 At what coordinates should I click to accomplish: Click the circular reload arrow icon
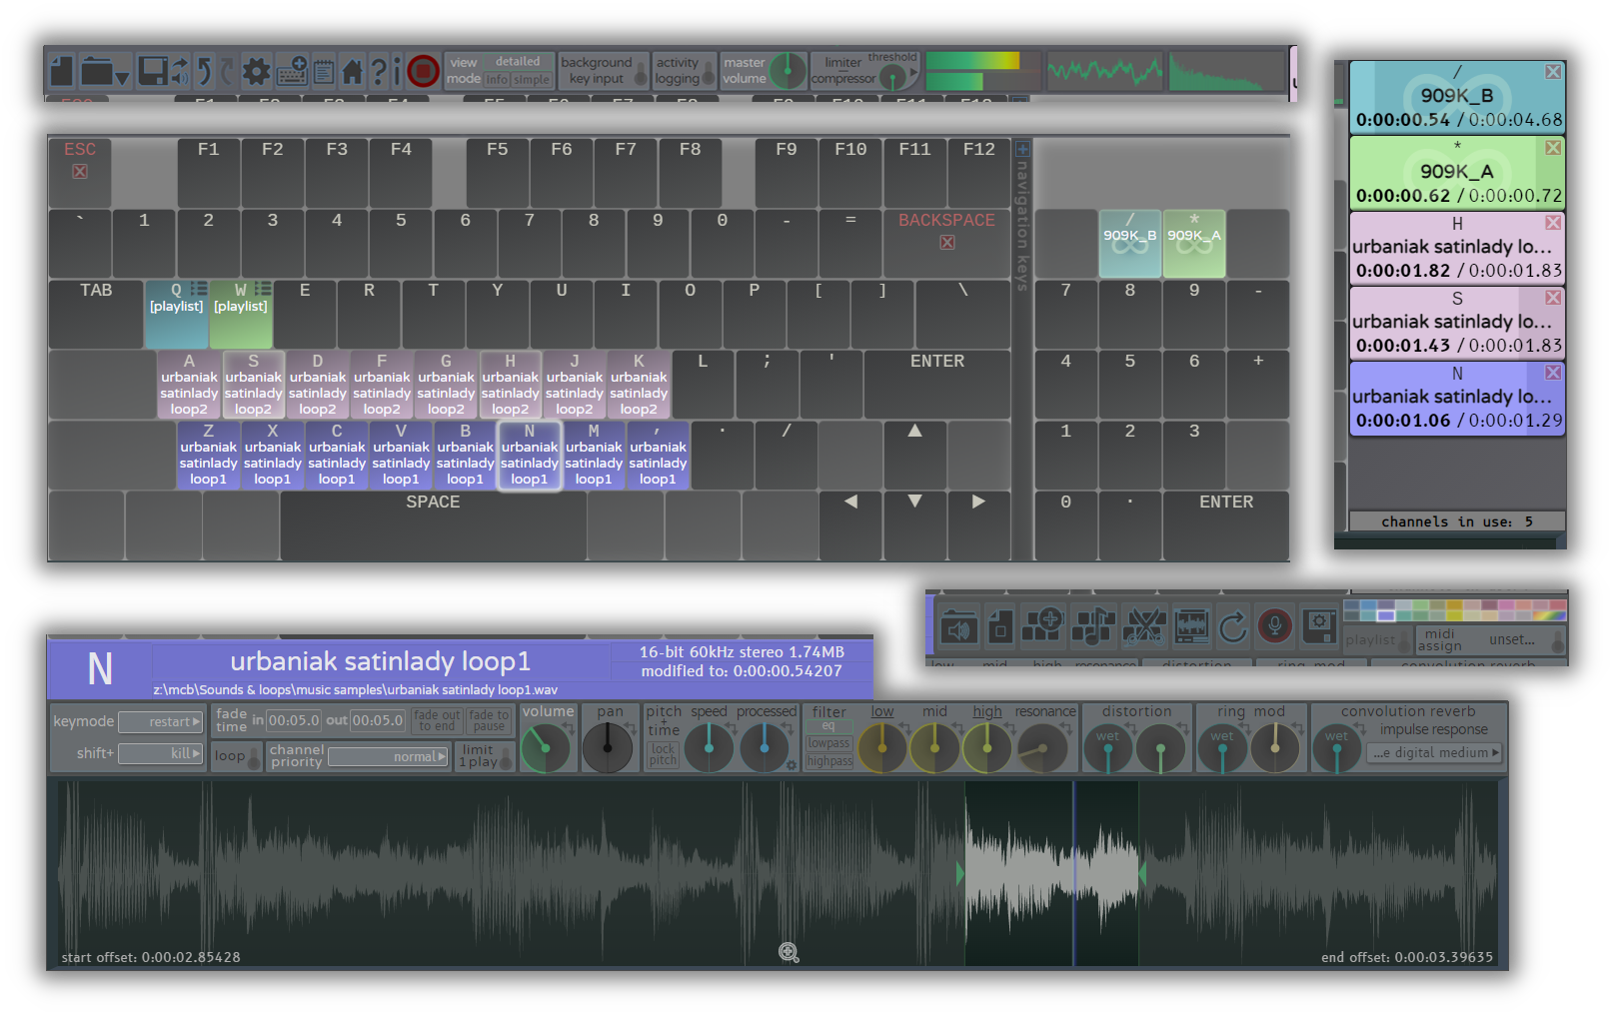pos(1232,626)
